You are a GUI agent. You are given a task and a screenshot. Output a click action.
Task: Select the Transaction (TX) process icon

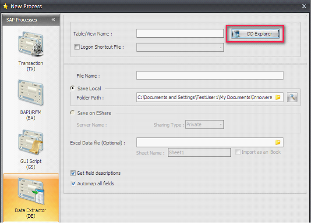31,46
